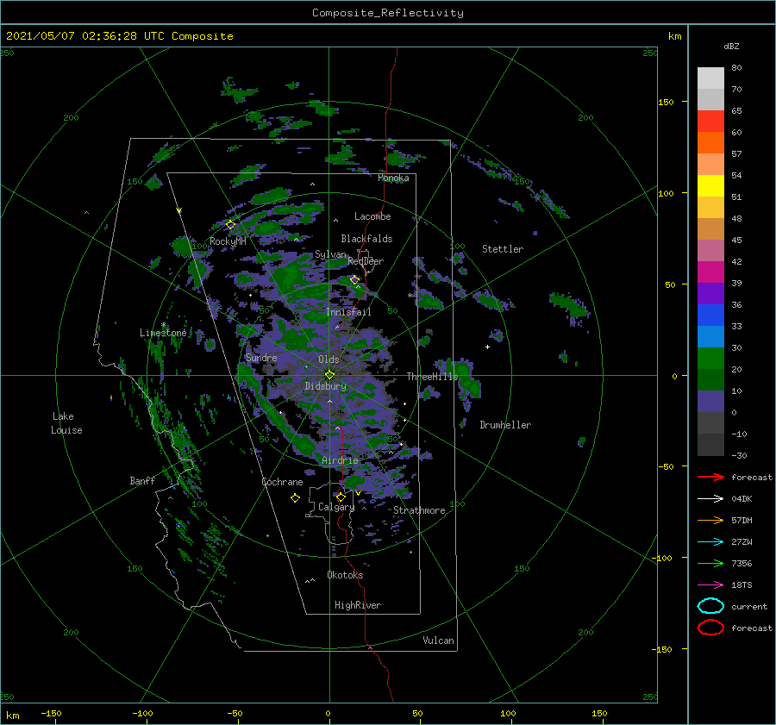
Task: Click the -100 tick on bottom axis
Action: pyautogui.click(x=142, y=713)
